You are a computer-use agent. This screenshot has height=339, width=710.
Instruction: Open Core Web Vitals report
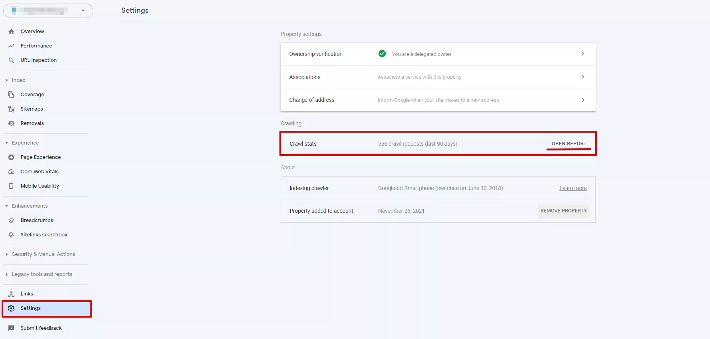coord(40,172)
